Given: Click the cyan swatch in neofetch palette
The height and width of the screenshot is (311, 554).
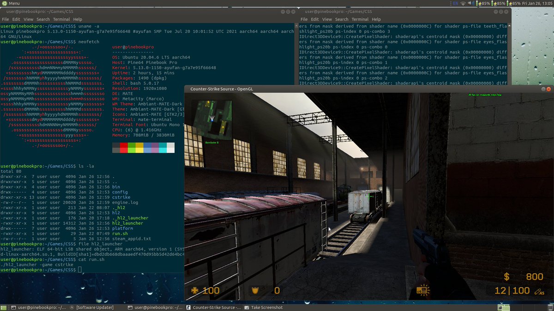Looking at the screenshot, I should (x=163, y=148).
